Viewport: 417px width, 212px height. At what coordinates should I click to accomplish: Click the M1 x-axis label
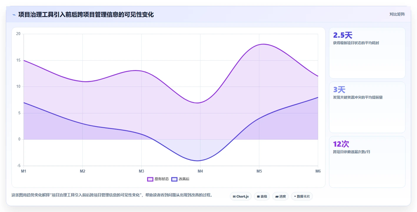[x=24, y=171]
